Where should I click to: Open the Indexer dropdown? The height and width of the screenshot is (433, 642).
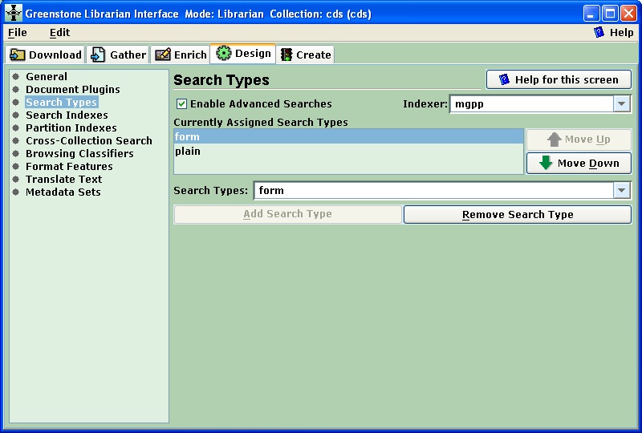622,104
